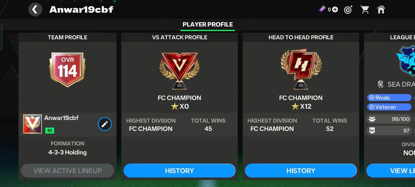Go back using the arrow button

click(x=35, y=10)
